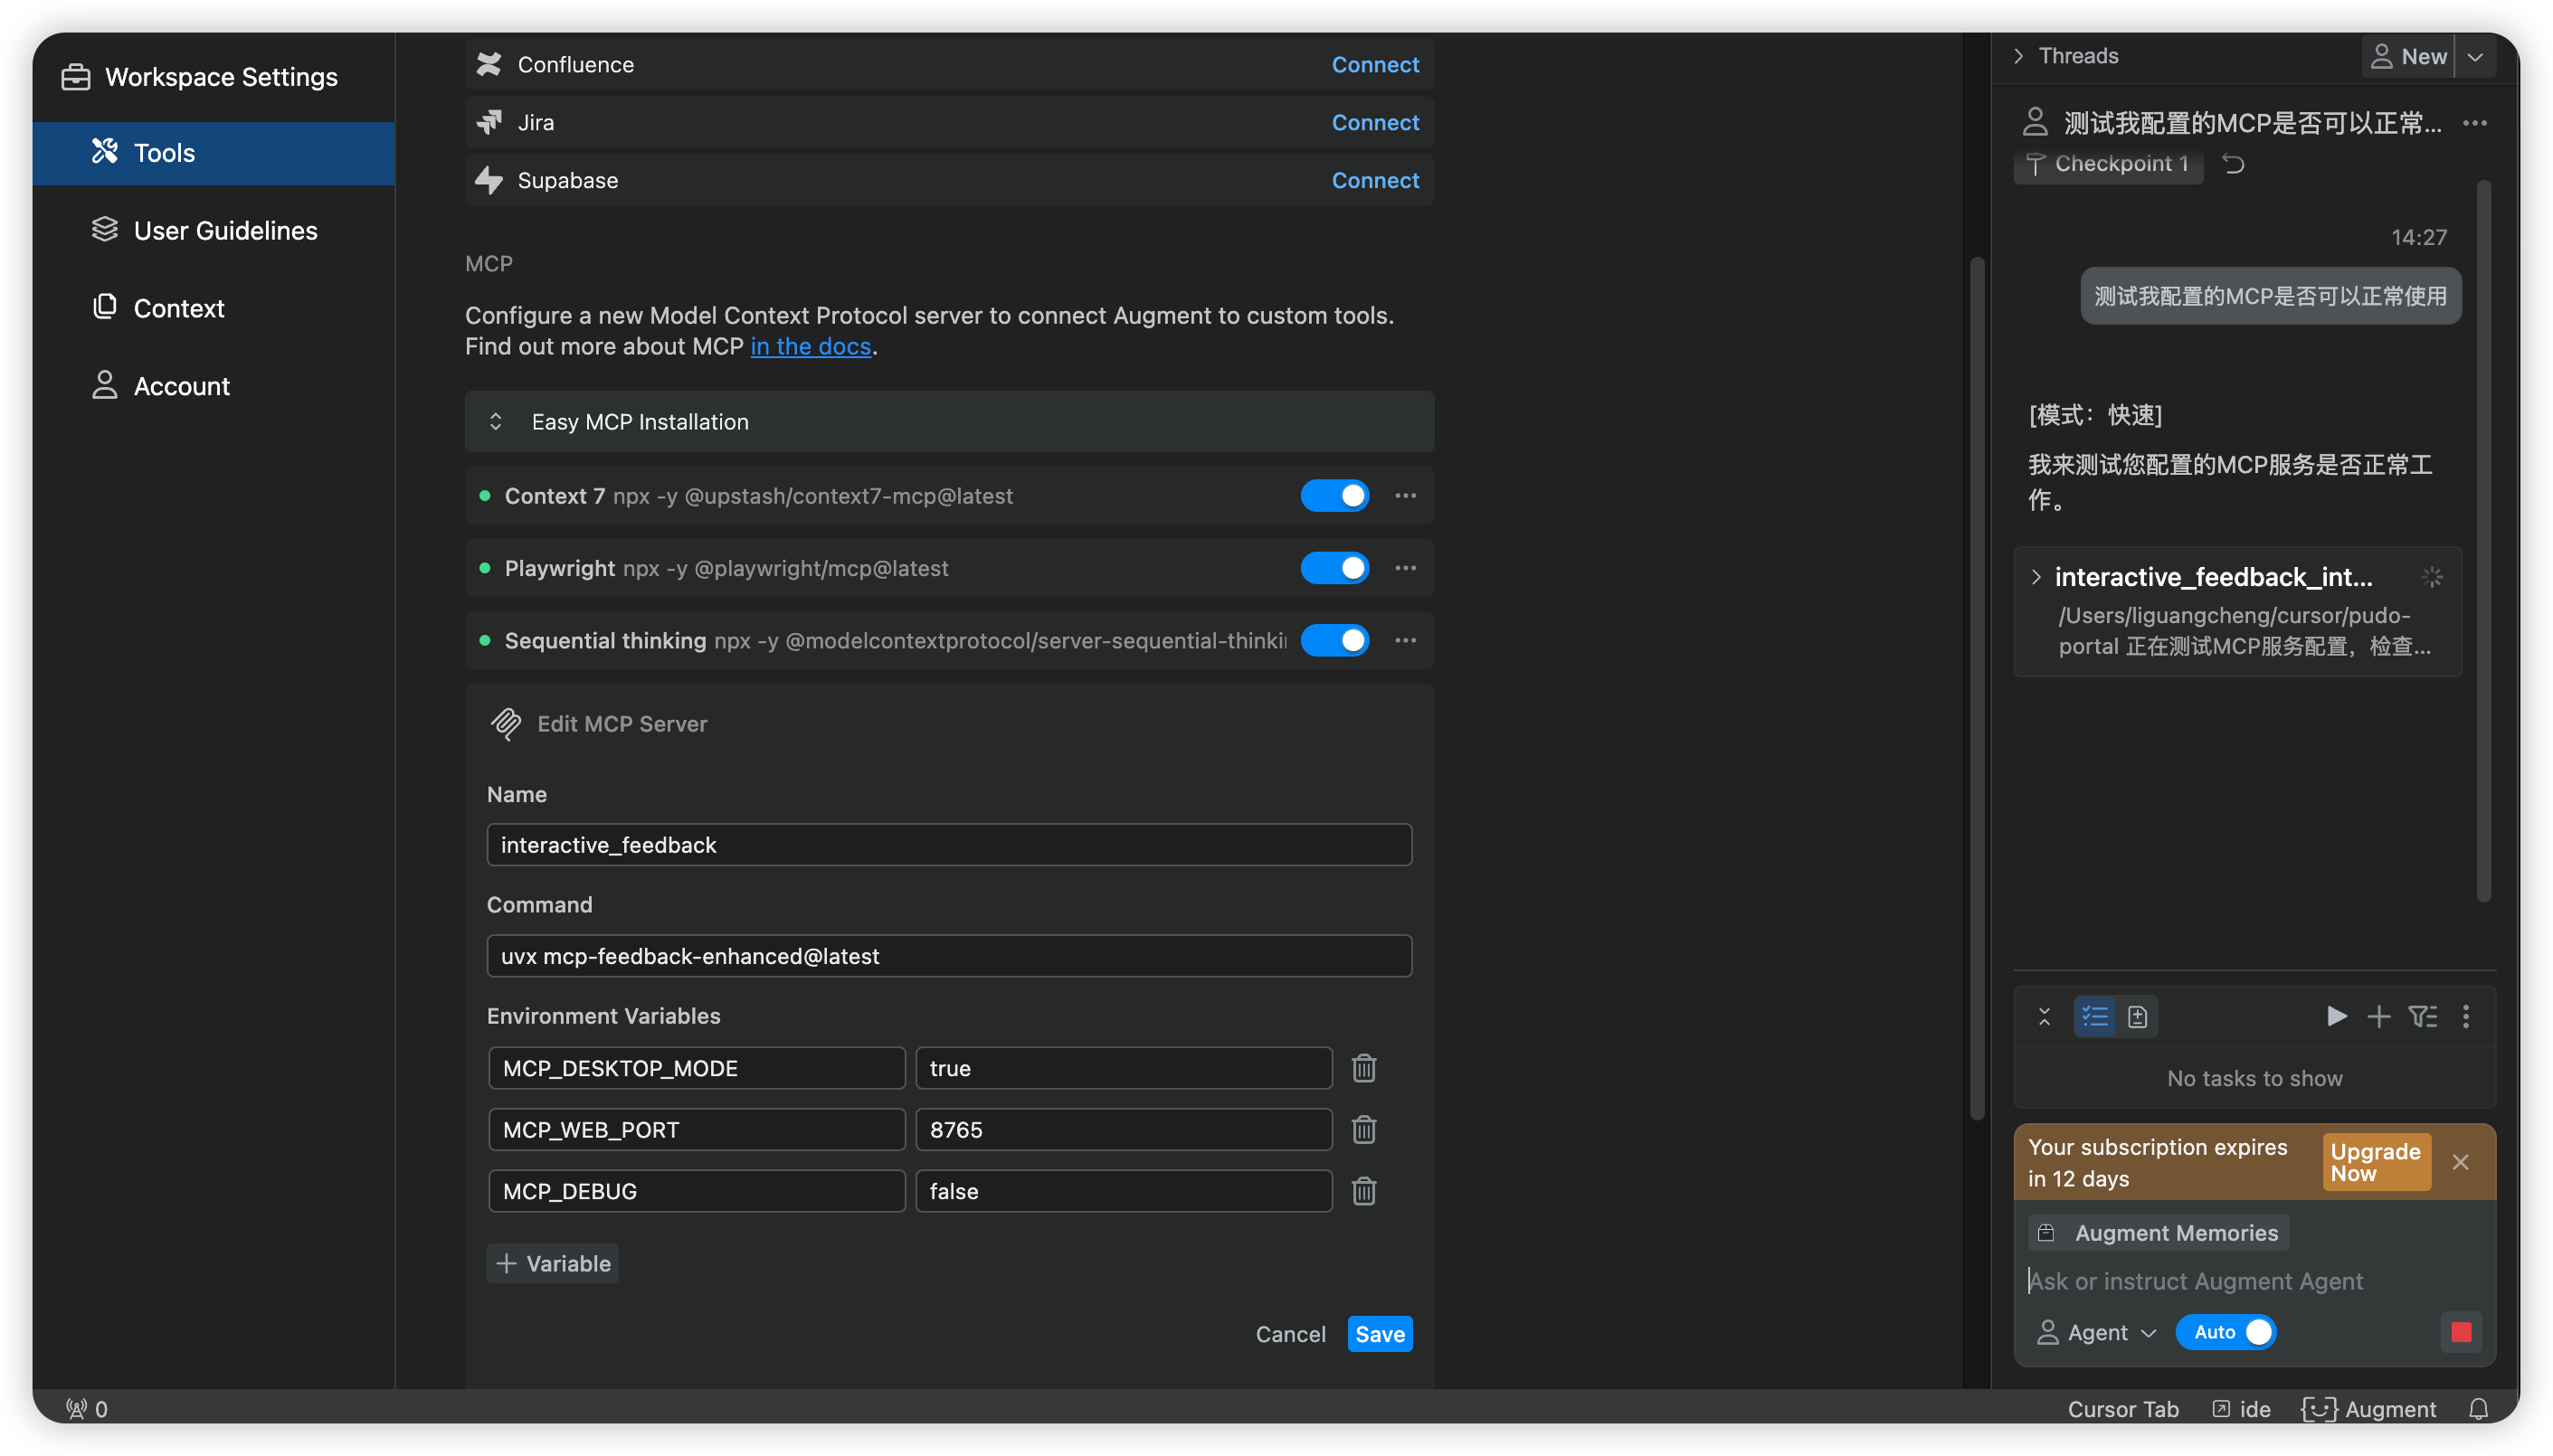Toggle the Auto mode switch
Viewport: 2553px width, 1456px height.
tap(2226, 1333)
